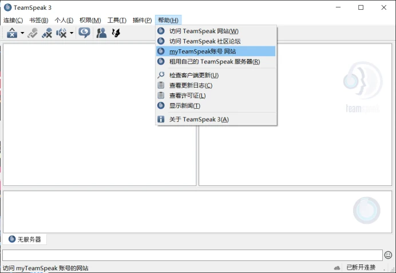Click the disconnect from server toolbar icon
Image resolution: width=396 pixels, height=273 pixels.
click(x=12, y=33)
